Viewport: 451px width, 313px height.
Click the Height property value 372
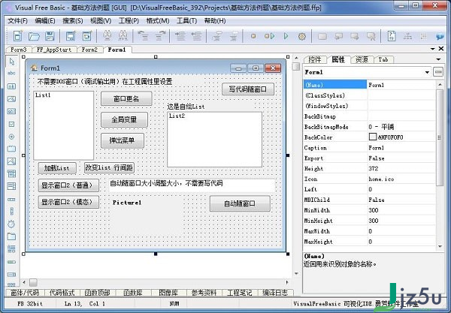pyautogui.click(x=374, y=169)
